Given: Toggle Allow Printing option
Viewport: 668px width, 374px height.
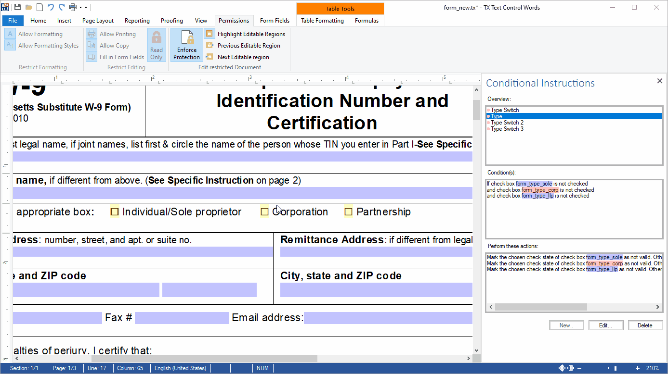Looking at the screenshot, I should click(x=111, y=34).
